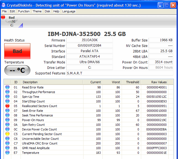Click the status icon for UltraDMA CRC Error Count
Screen dimensions: 178x159
[x=7, y=143]
